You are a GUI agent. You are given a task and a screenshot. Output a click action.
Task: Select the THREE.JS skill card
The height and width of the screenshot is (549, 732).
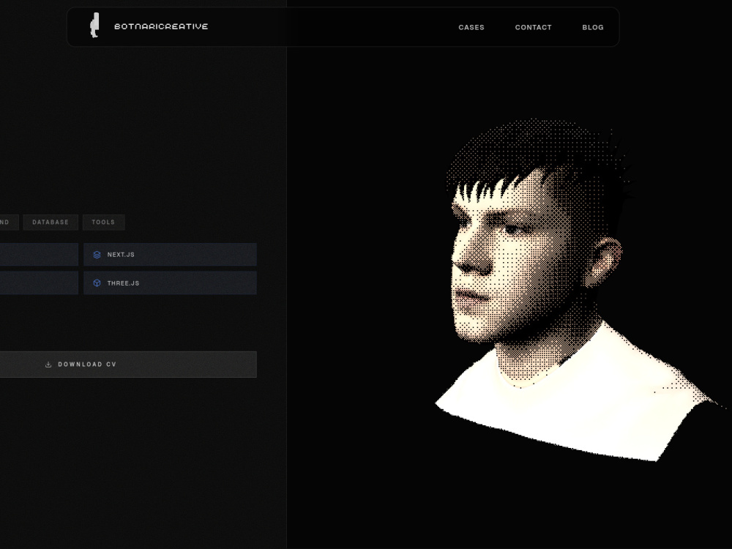(x=170, y=283)
